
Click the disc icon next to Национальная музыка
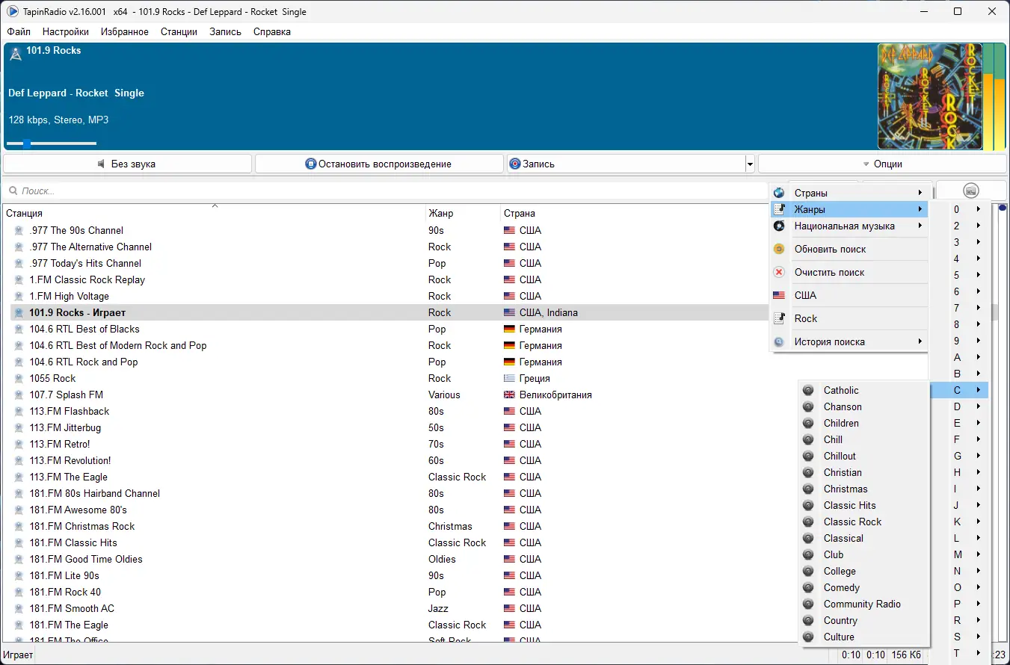click(x=779, y=226)
